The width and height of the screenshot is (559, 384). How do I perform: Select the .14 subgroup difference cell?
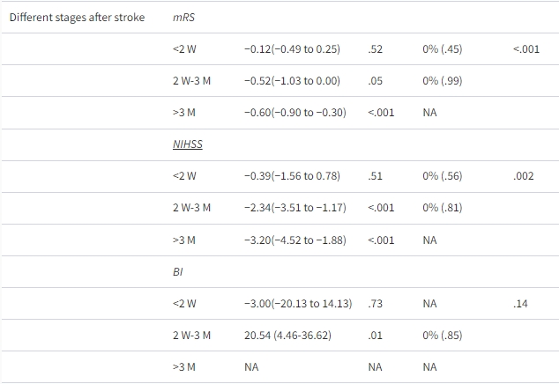(519, 304)
